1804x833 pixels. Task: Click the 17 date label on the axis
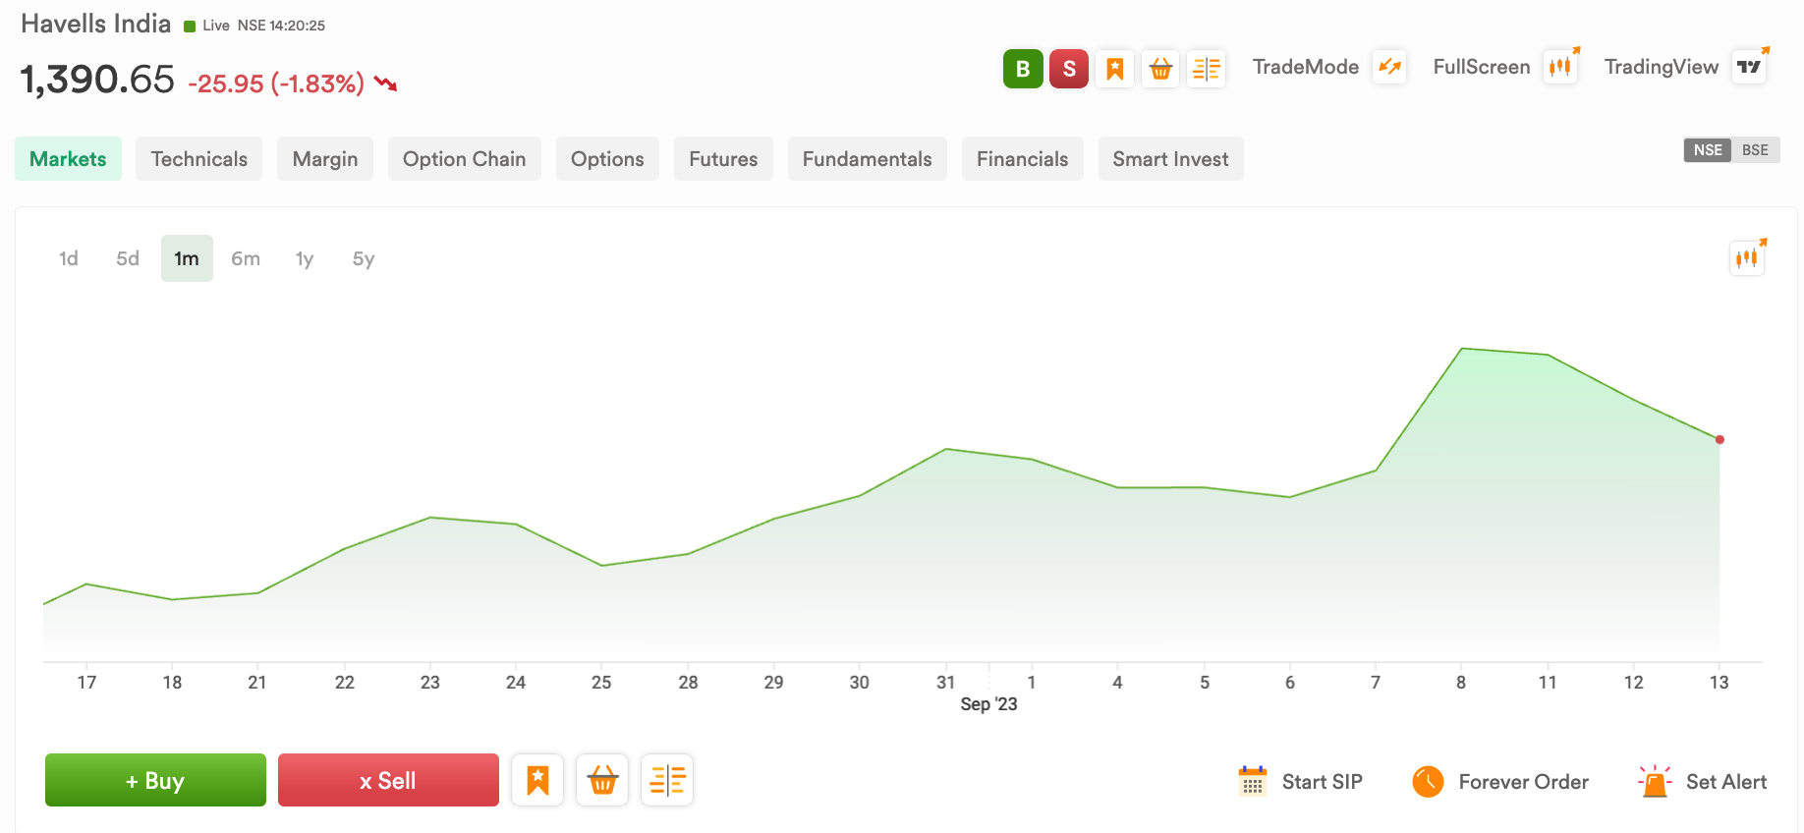pyautogui.click(x=86, y=682)
